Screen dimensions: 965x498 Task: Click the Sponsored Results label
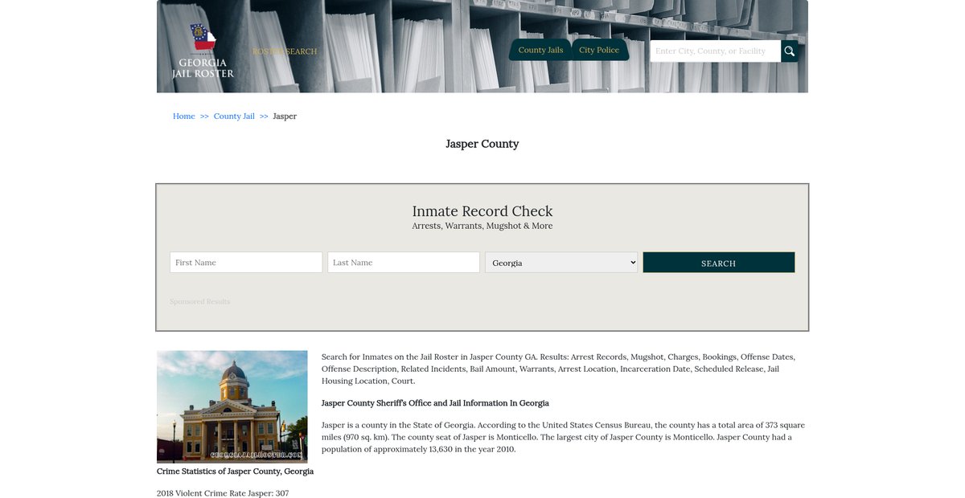199,302
